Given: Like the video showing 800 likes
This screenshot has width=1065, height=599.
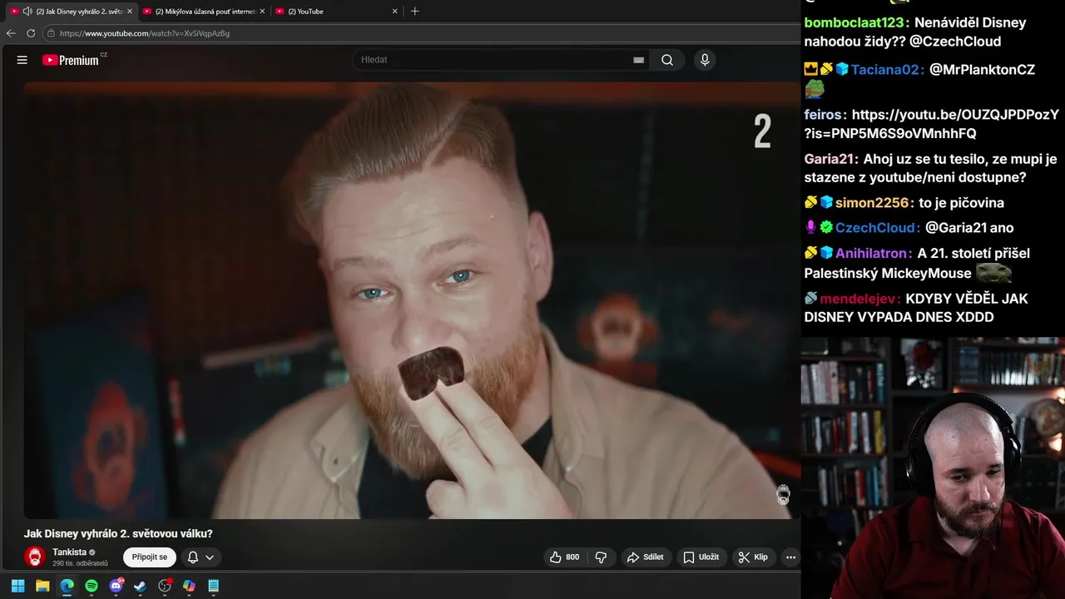Looking at the screenshot, I should pos(564,557).
